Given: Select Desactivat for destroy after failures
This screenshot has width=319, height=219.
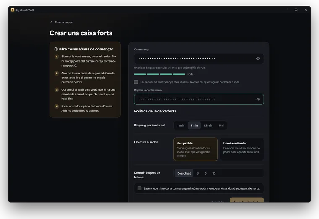Looking at the screenshot, I should (x=184, y=173).
